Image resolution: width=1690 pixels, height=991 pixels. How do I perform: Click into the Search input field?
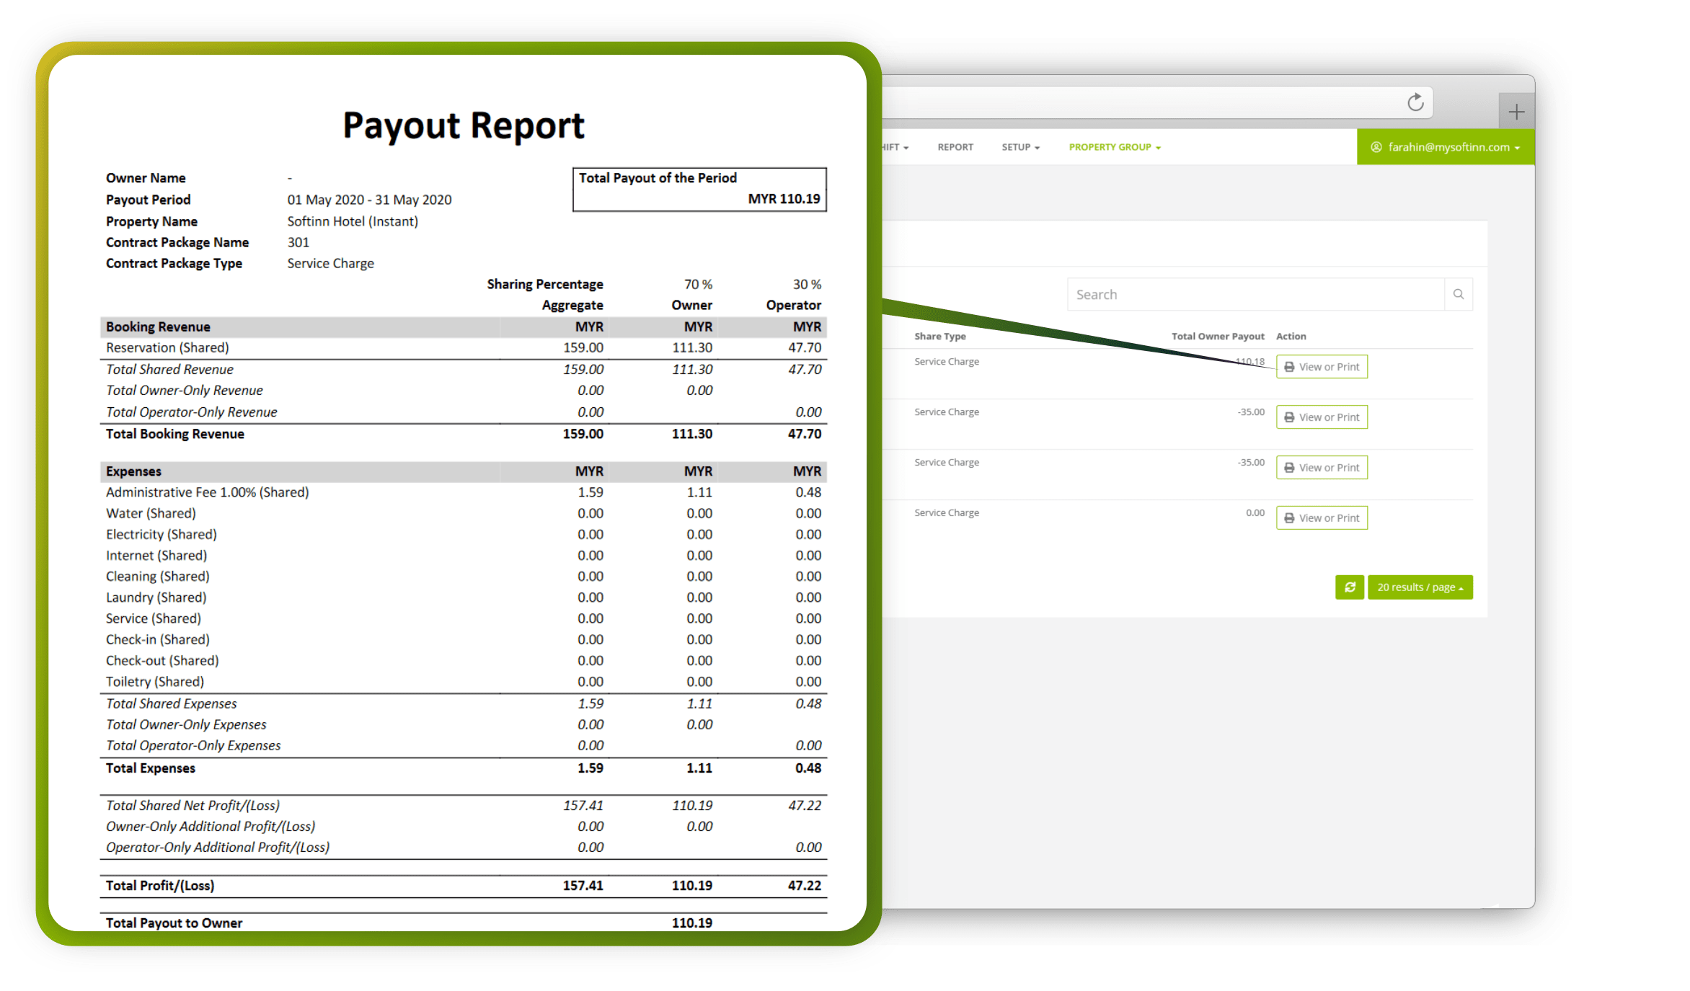(1256, 294)
